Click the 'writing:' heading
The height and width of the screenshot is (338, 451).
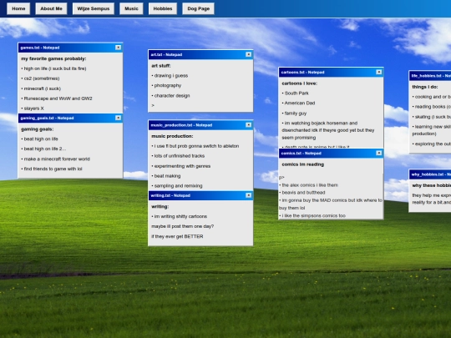(x=160, y=206)
